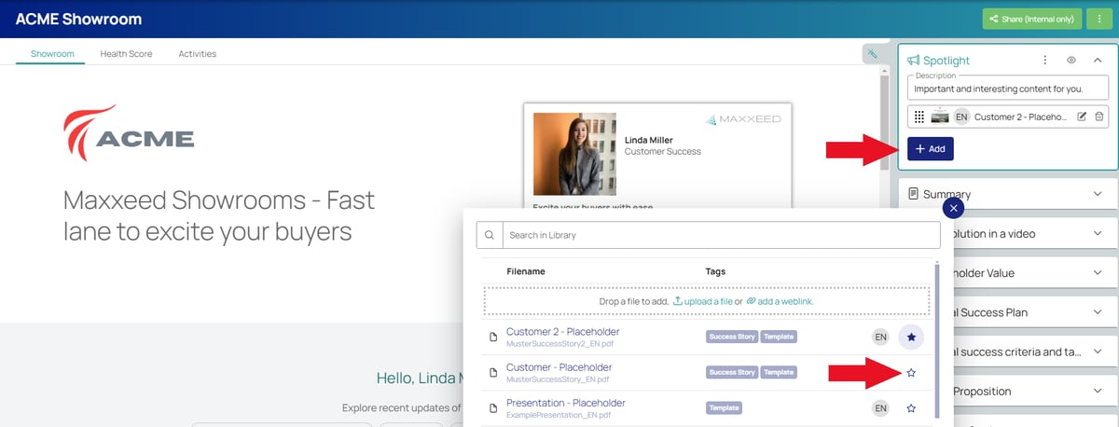
Task: Unstar the Customer 2 - Placeholder file
Action: (911, 337)
